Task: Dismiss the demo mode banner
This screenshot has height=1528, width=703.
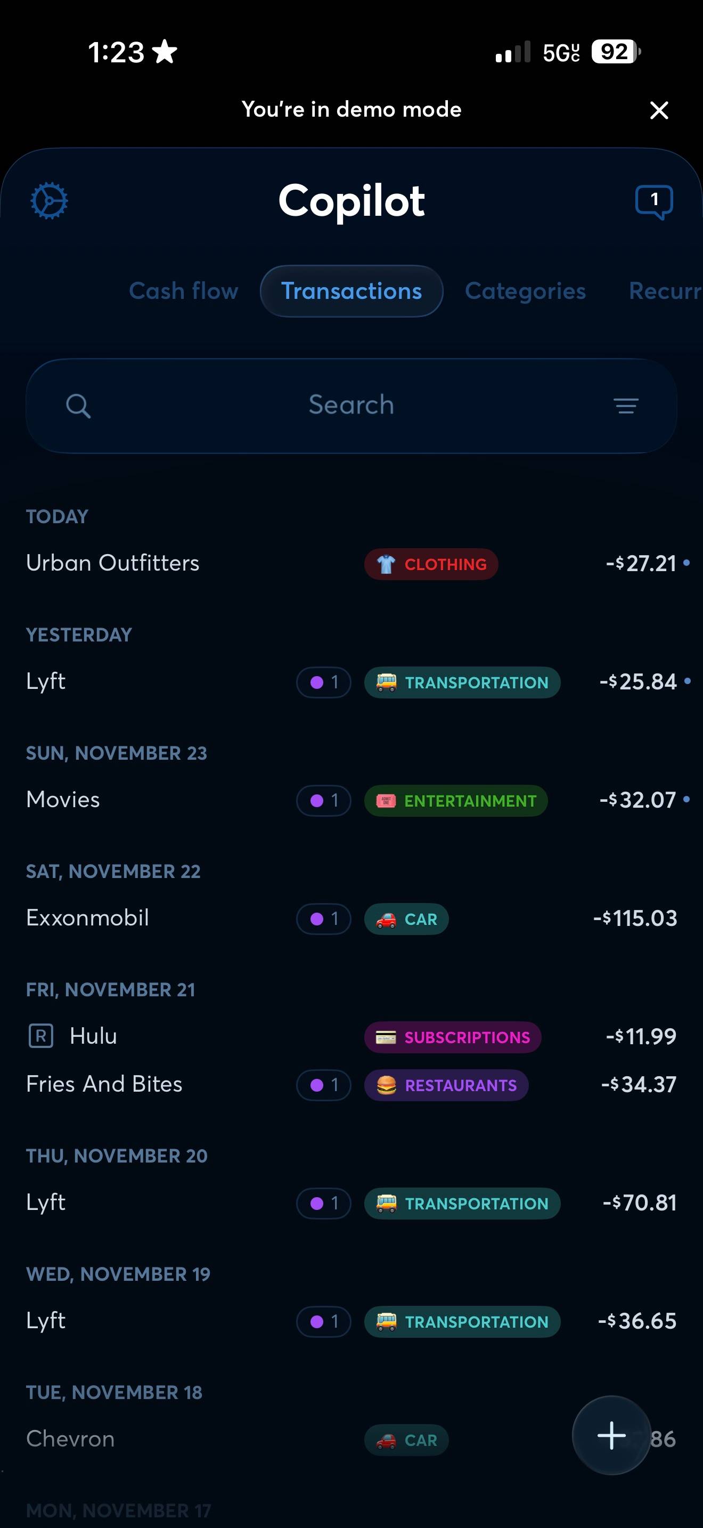Action: pos(659,110)
